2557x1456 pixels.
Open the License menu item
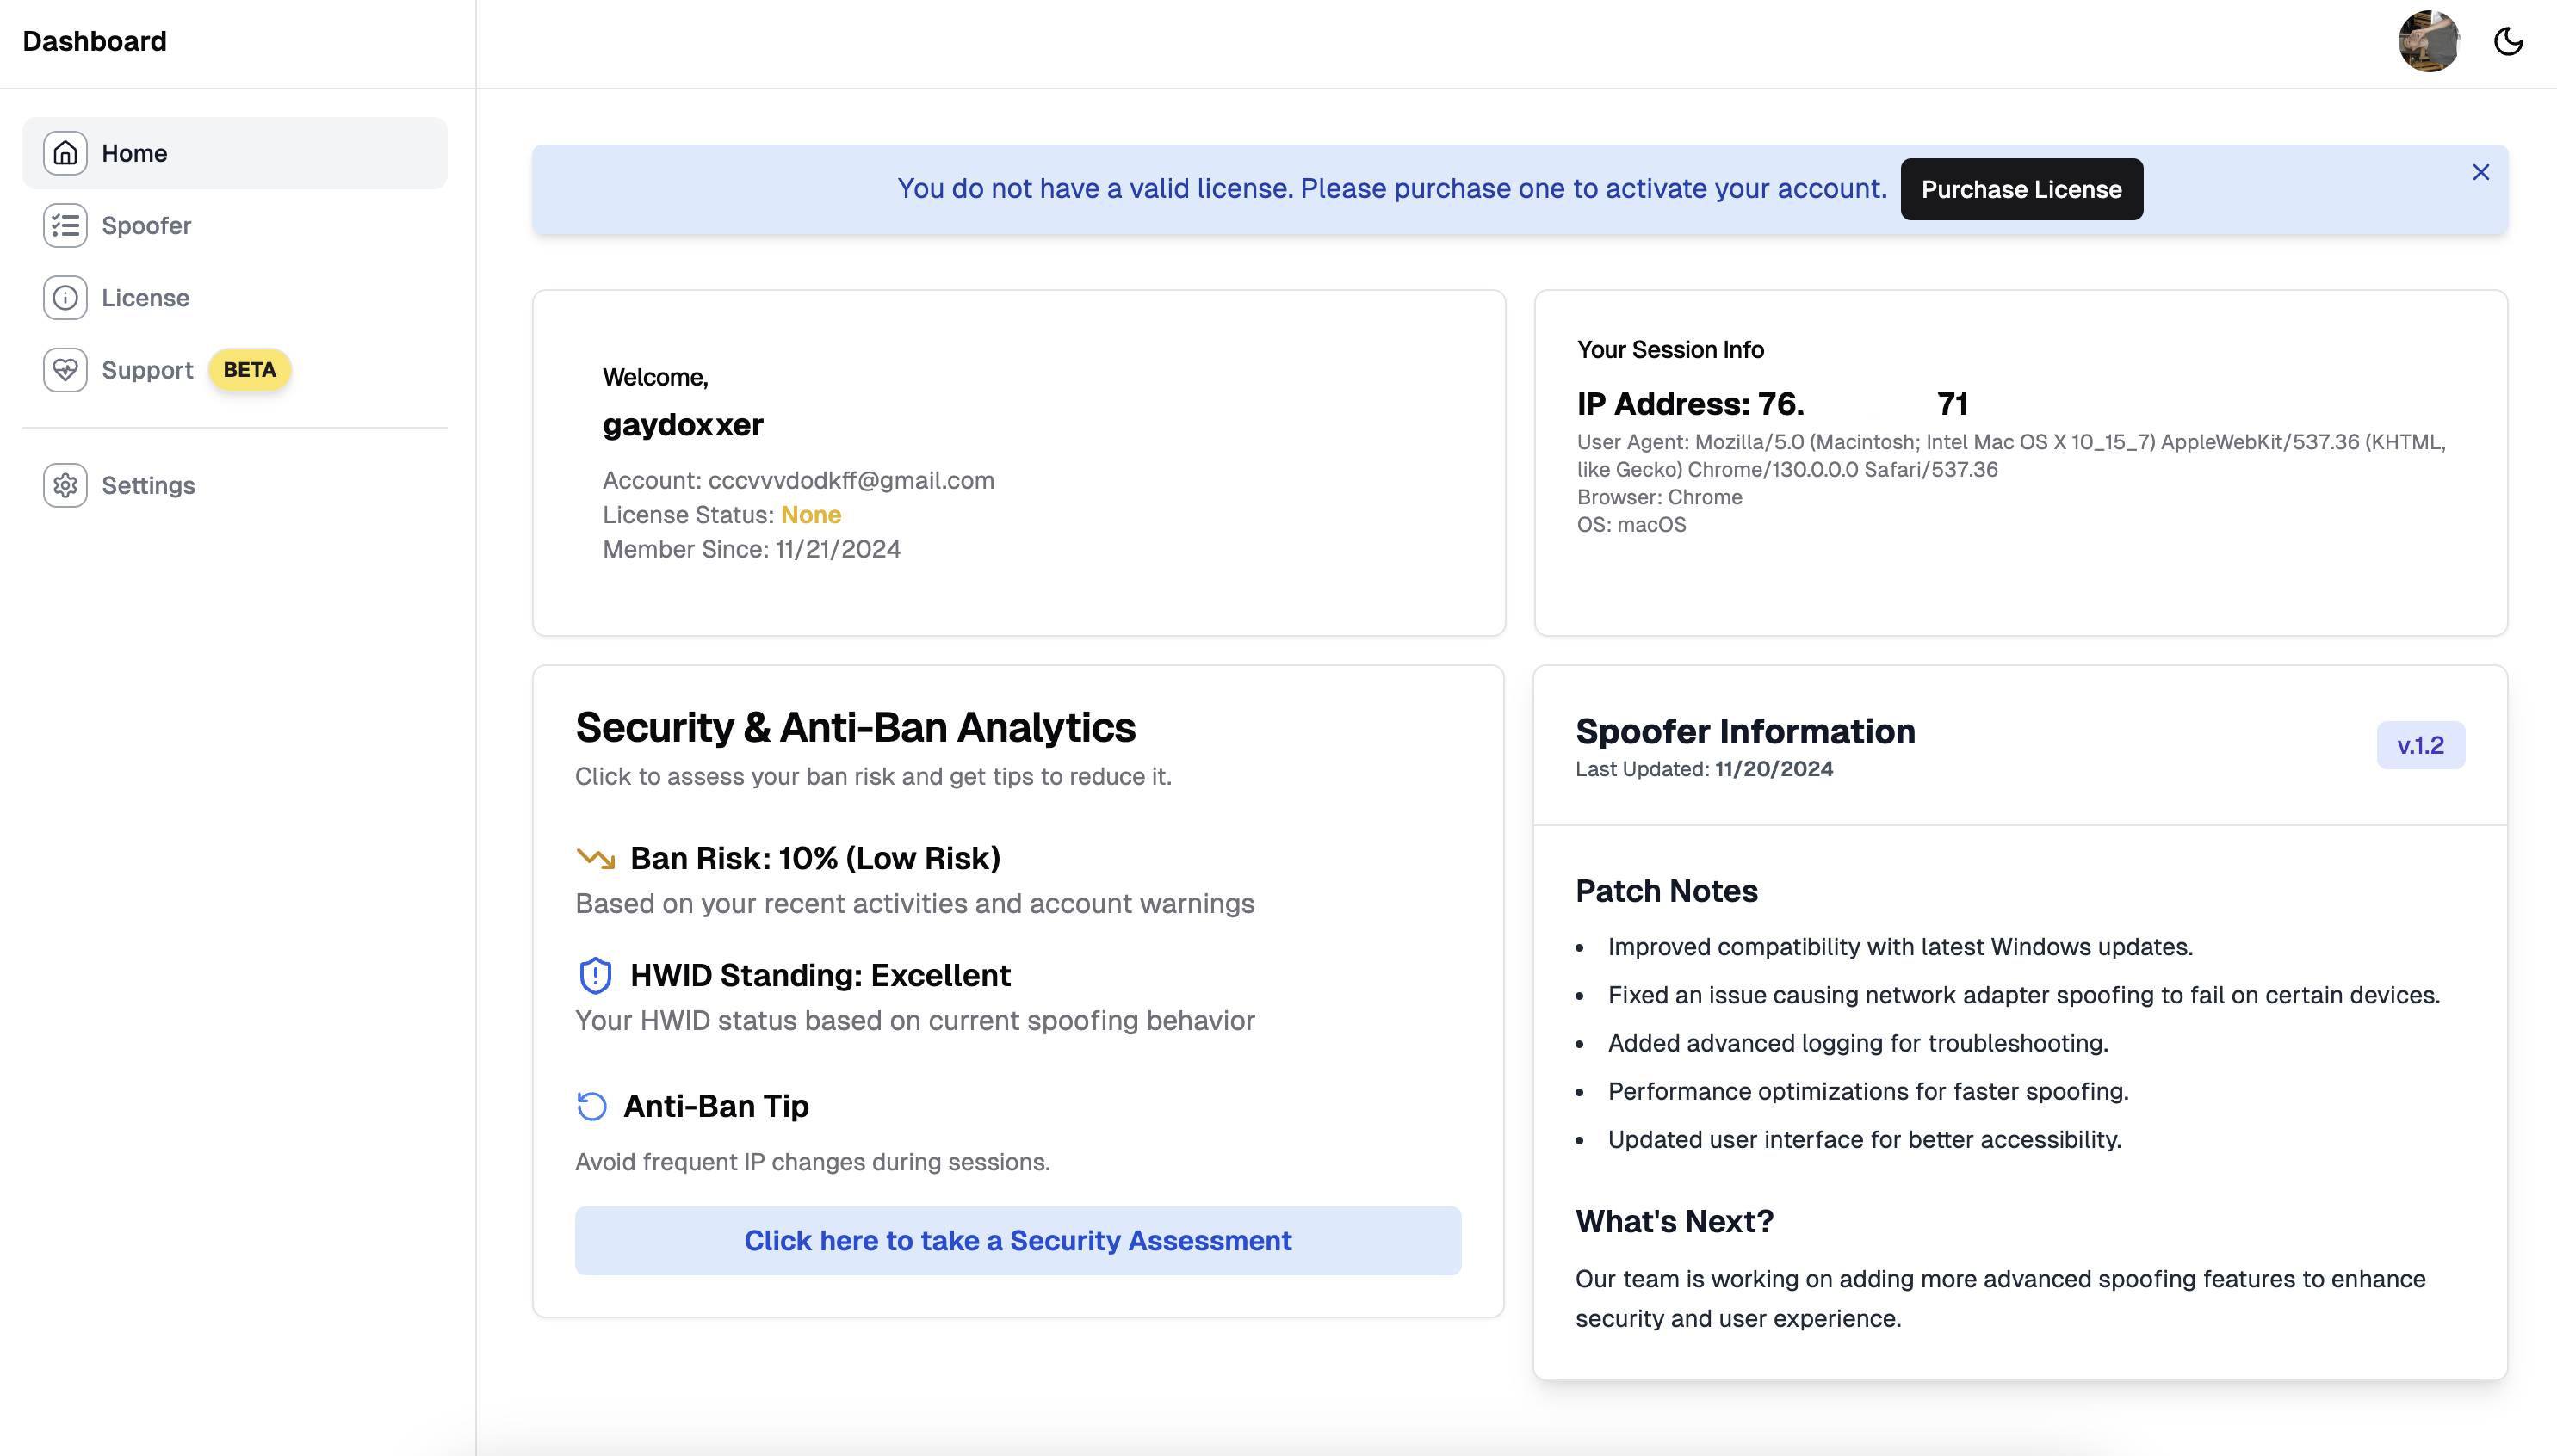coord(145,298)
